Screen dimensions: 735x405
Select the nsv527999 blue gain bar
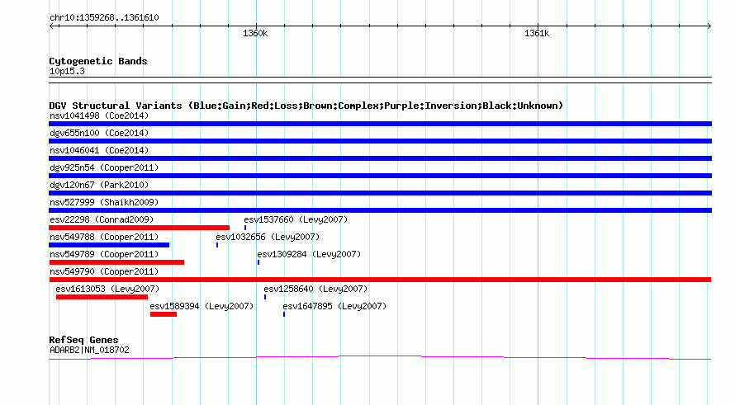tap(380, 210)
